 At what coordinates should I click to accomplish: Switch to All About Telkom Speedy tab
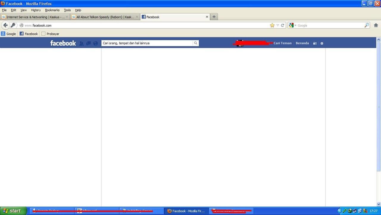pyautogui.click(x=105, y=17)
